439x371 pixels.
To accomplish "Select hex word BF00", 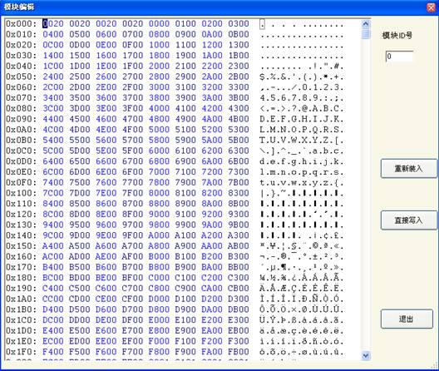I will (132, 278).
